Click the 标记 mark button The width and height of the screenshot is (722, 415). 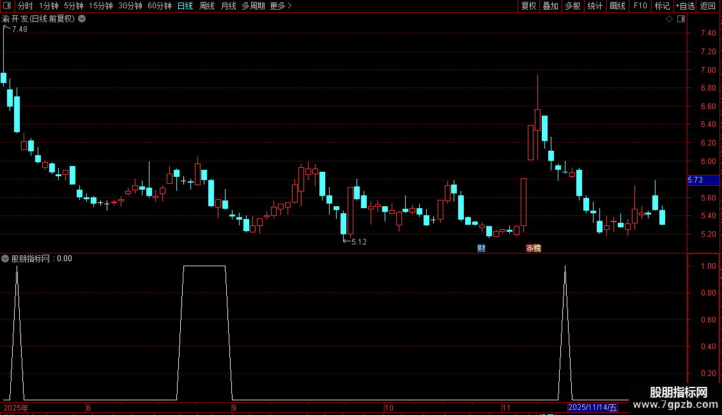(x=662, y=6)
